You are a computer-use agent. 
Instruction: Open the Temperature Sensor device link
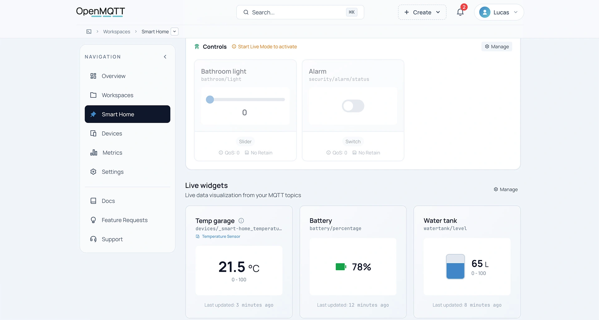click(x=221, y=237)
